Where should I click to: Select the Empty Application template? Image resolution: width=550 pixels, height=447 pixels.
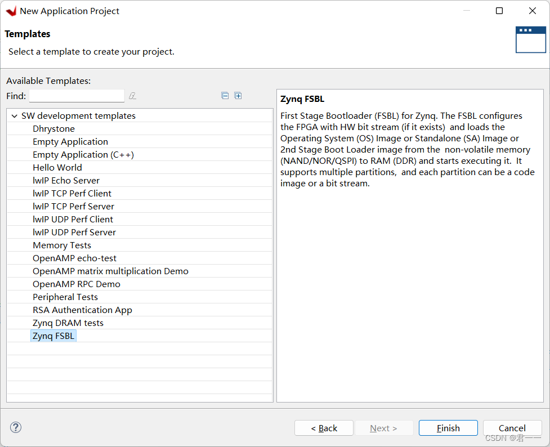(70, 142)
